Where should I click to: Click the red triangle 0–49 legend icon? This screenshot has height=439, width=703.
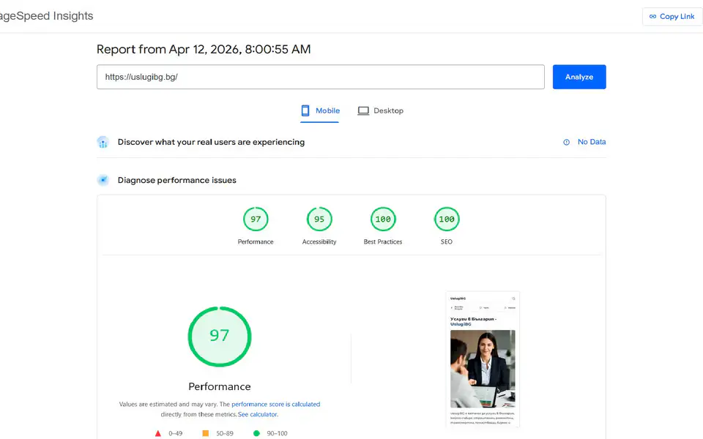click(x=158, y=433)
